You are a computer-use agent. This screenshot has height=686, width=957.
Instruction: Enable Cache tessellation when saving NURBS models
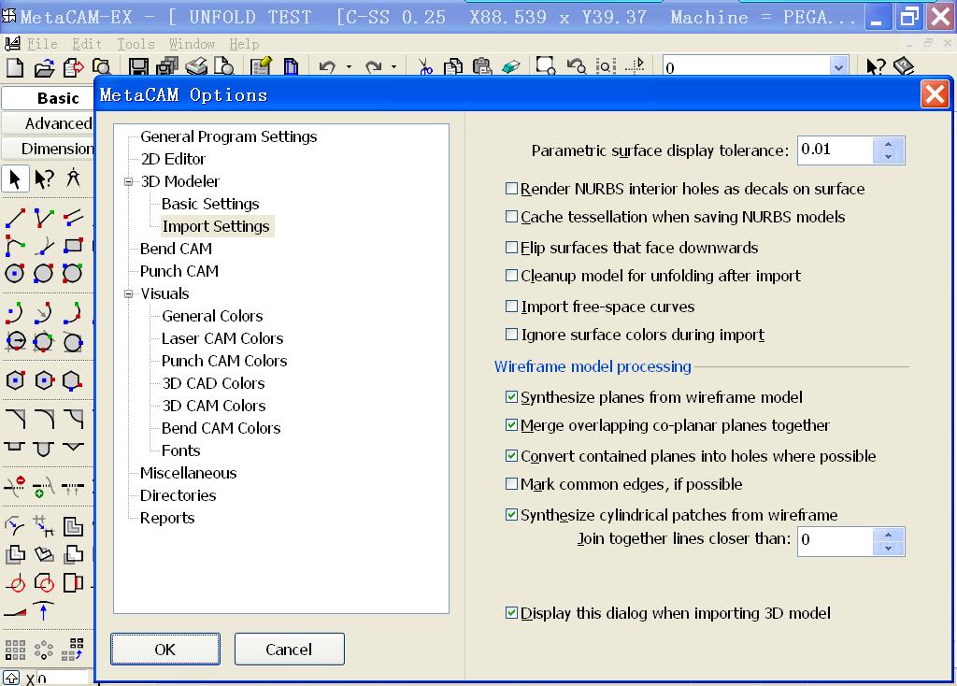click(511, 217)
